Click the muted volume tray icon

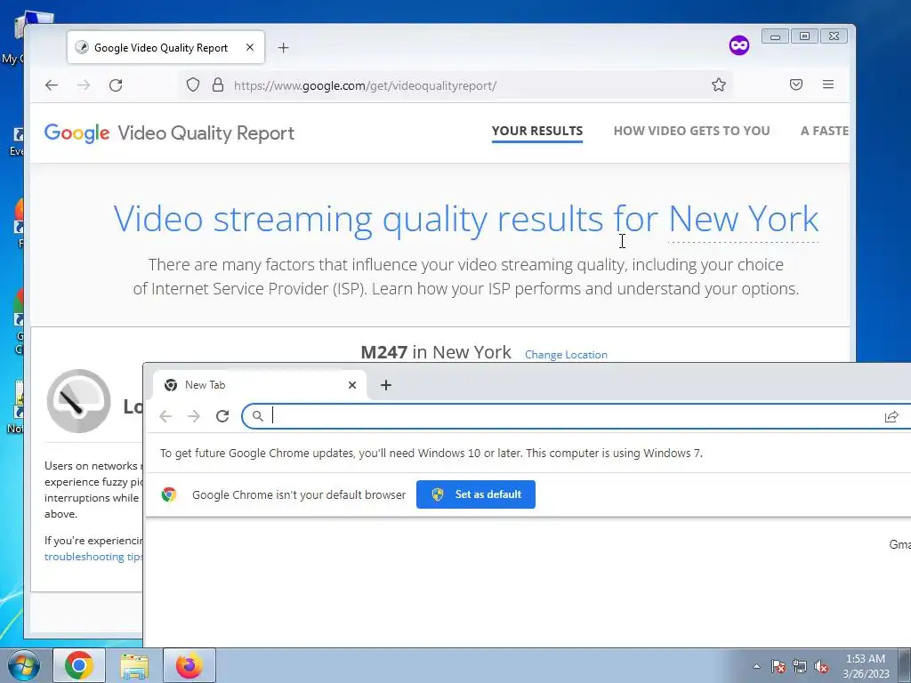tap(821, 666)
